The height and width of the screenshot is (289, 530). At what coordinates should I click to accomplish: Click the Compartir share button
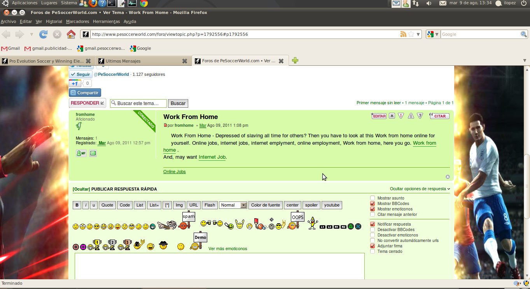click(x=85, y=93)
